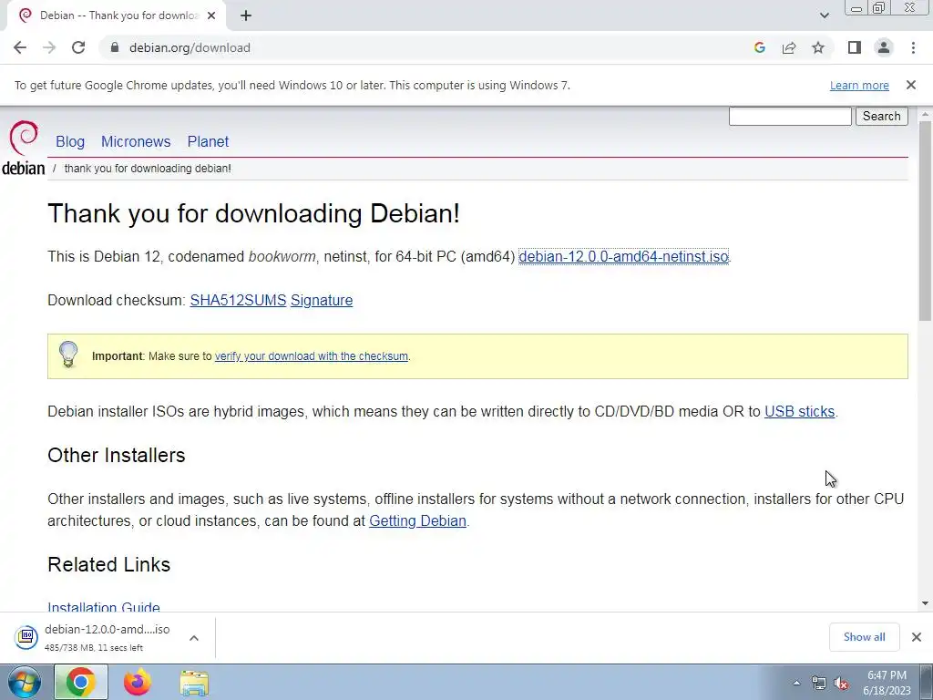Show all downloads
The height and width of the screenshot is (700, 933).
pos(864,637)
